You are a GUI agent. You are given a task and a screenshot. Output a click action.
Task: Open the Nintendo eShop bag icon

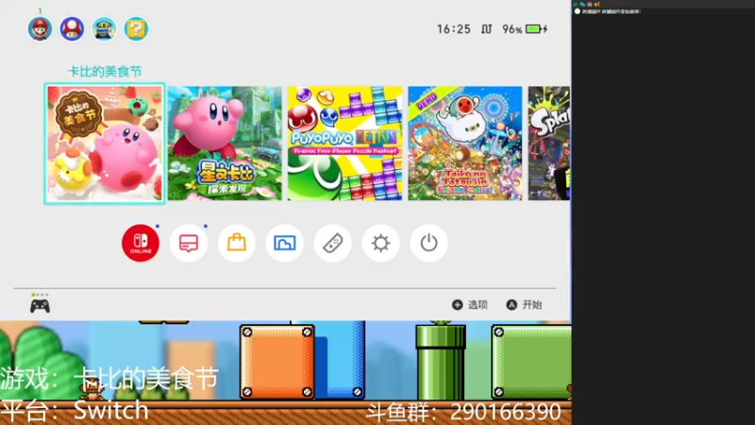point(237,243)
